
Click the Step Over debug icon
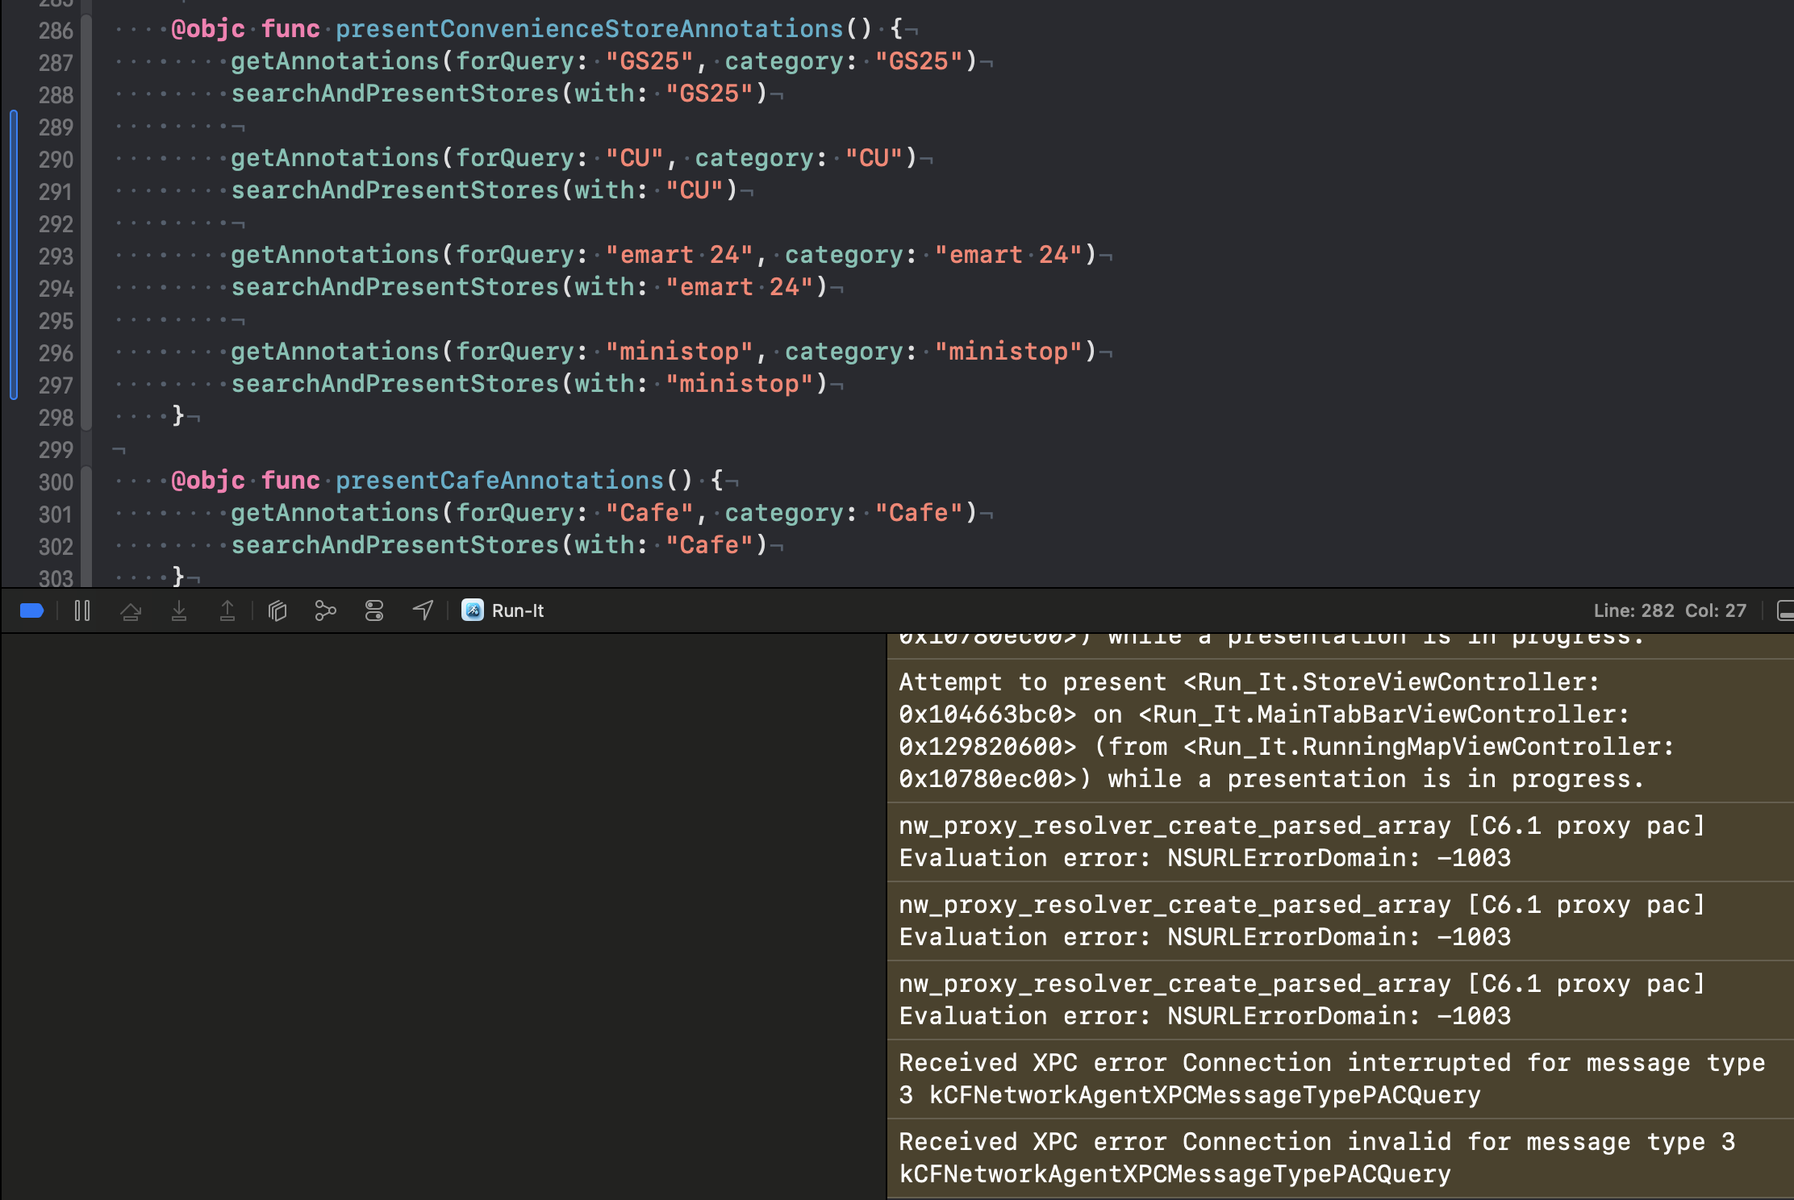131,610
